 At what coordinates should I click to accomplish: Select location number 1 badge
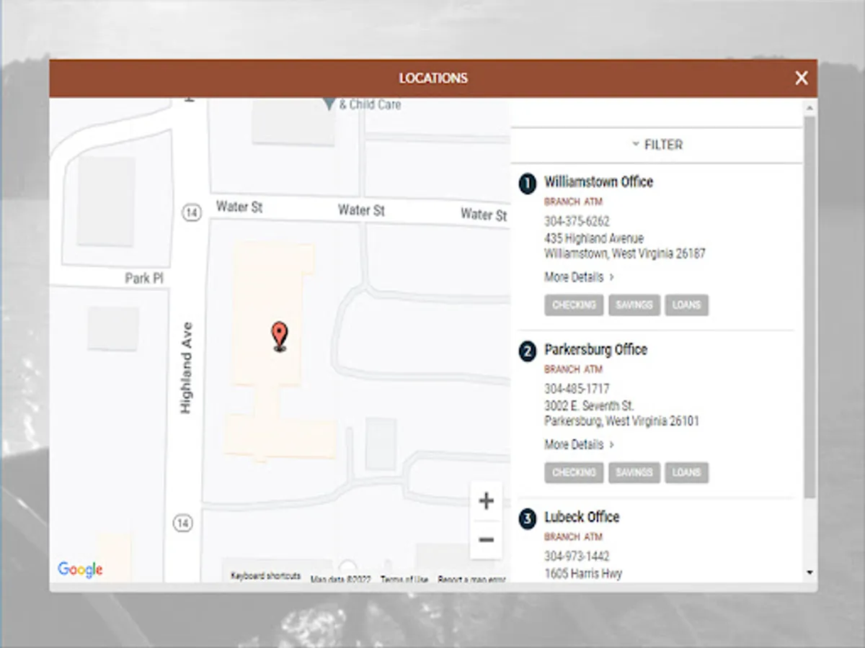(x=528, y=184)
